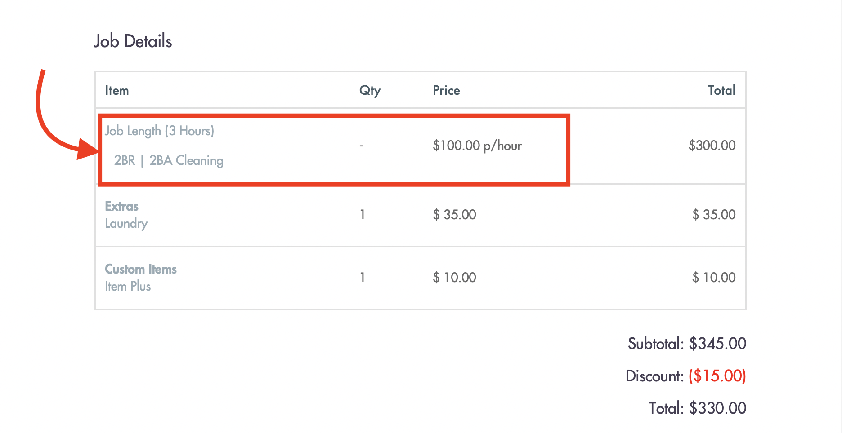
Task: Click the Custom Items price $ 10.00
Action: click(454, 277)
